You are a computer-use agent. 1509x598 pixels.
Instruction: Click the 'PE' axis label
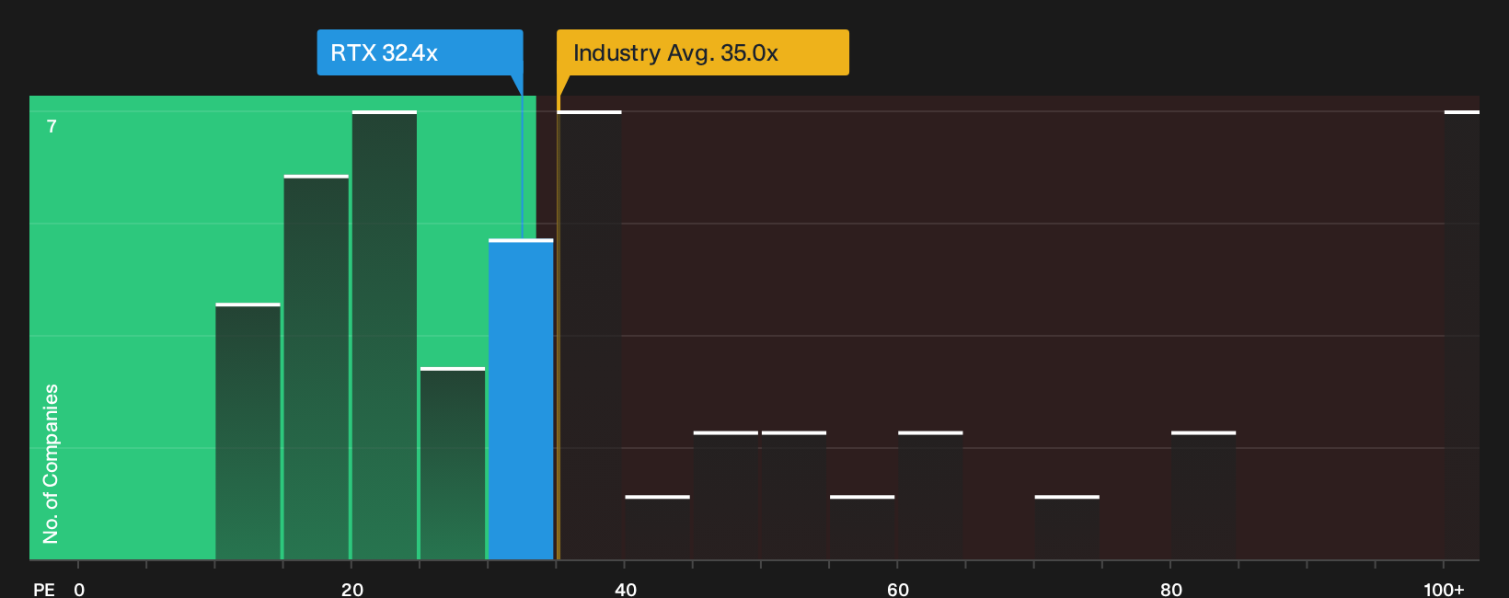point(44,590)
